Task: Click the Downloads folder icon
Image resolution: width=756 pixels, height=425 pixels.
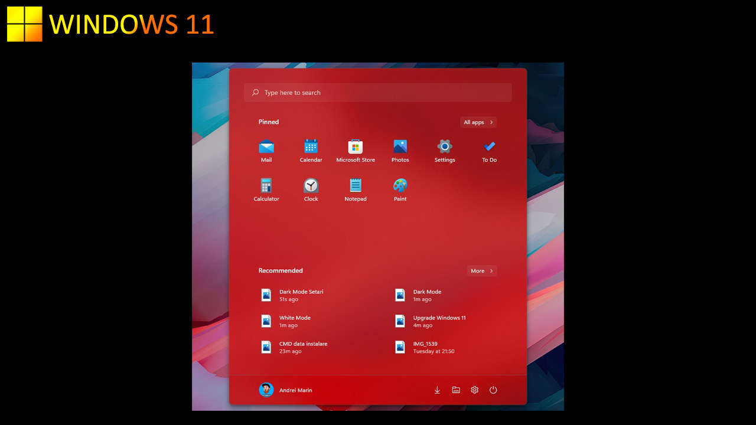Action: [437, 390]
